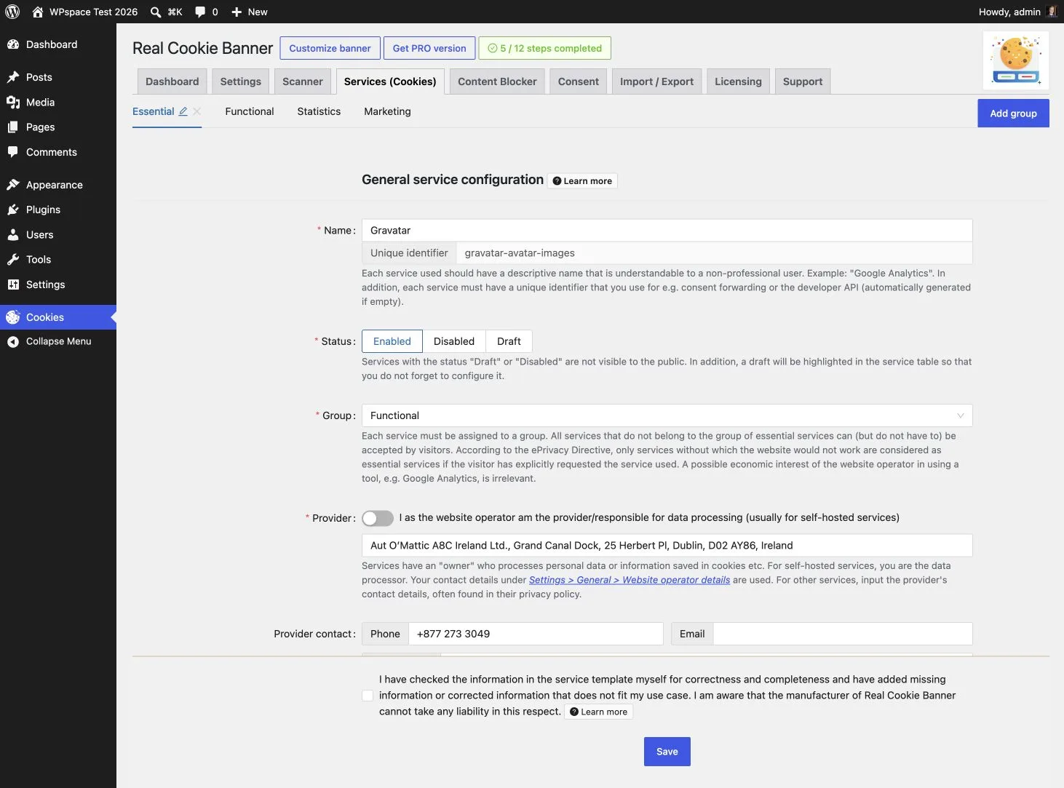The image size is (1064, 788).
Task: Delete Essential group with X icon
Action: point(196,111)
